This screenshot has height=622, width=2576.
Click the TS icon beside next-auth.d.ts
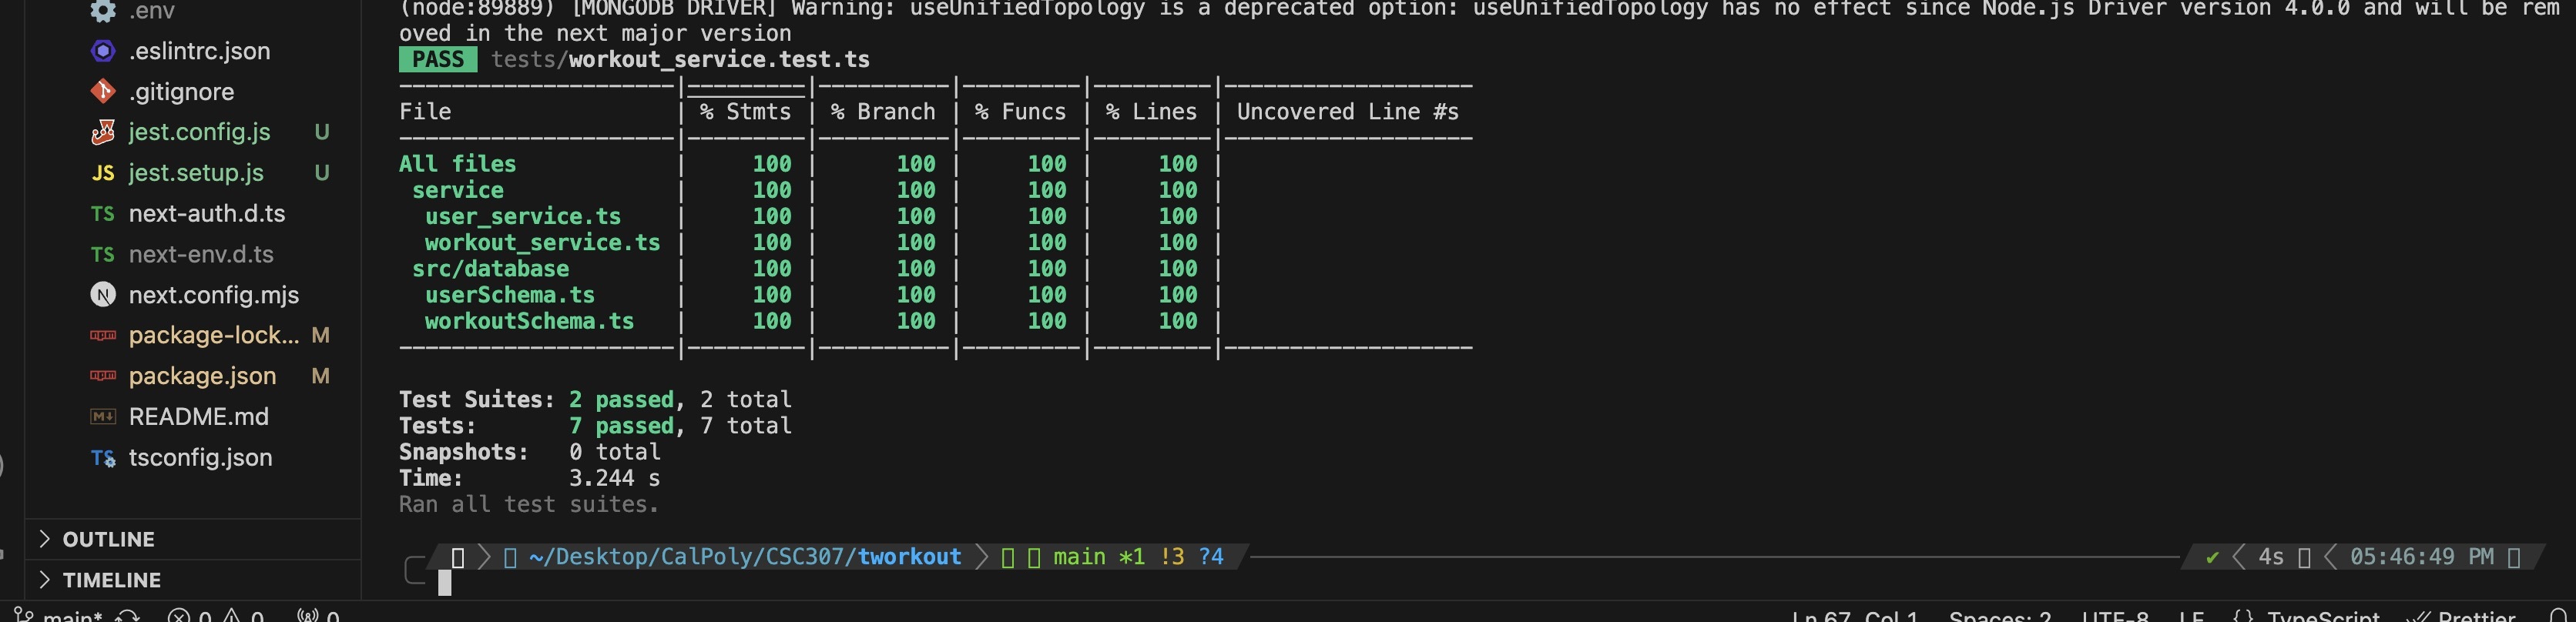(103, 214)
